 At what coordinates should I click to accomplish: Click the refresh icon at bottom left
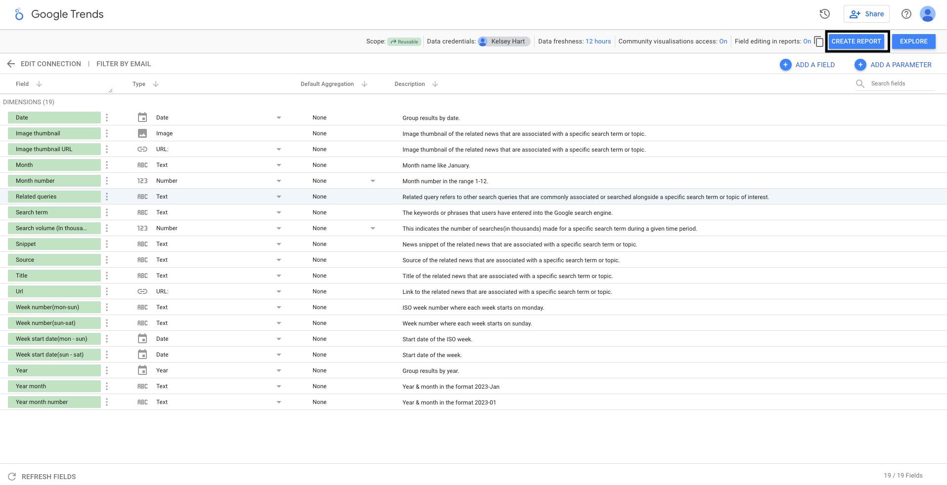point(12,477)
